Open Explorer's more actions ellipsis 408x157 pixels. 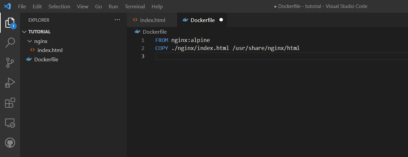(117, 20)
